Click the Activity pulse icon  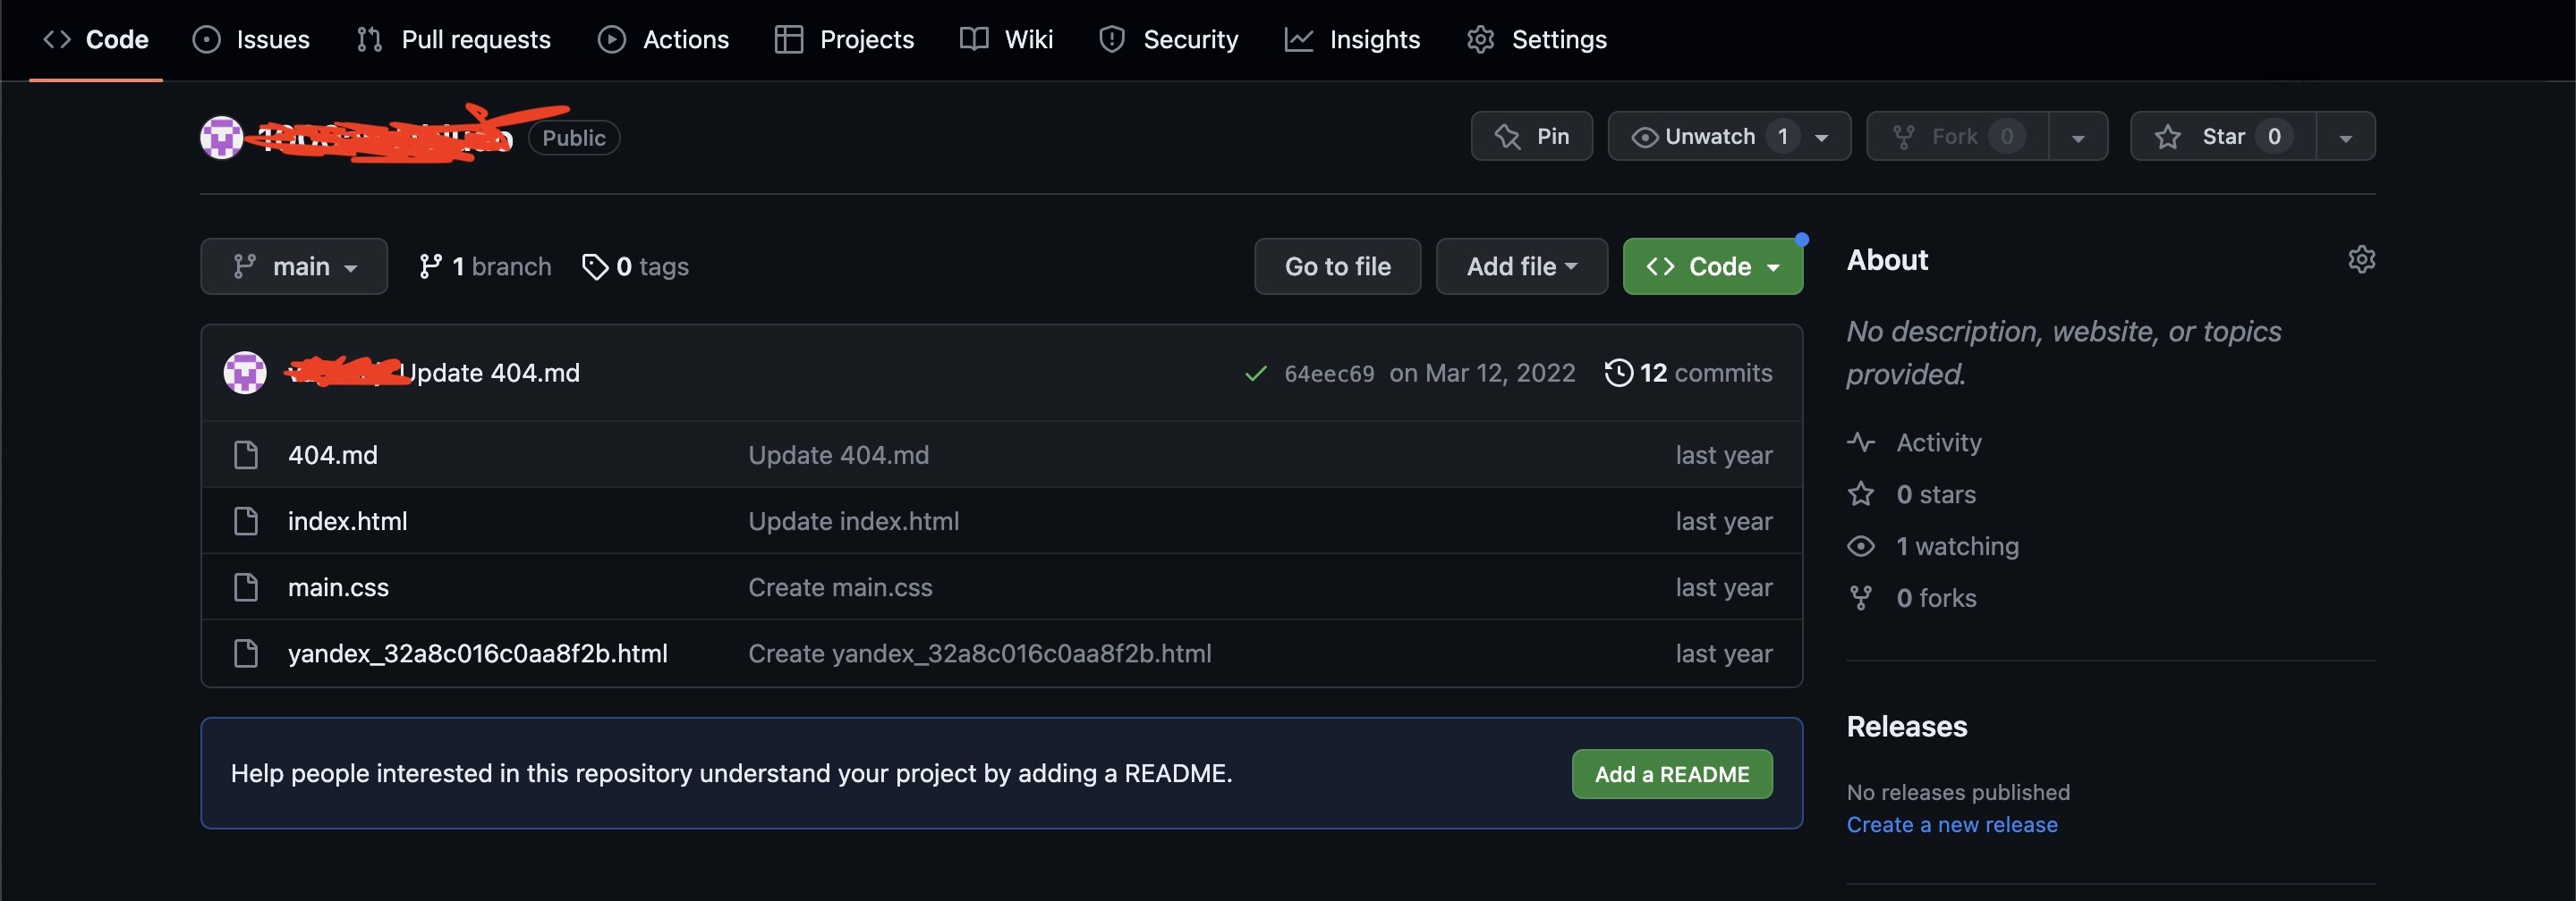(1860, 442)
